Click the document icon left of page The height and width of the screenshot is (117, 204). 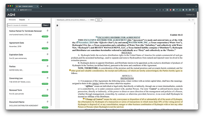(57, 25)
